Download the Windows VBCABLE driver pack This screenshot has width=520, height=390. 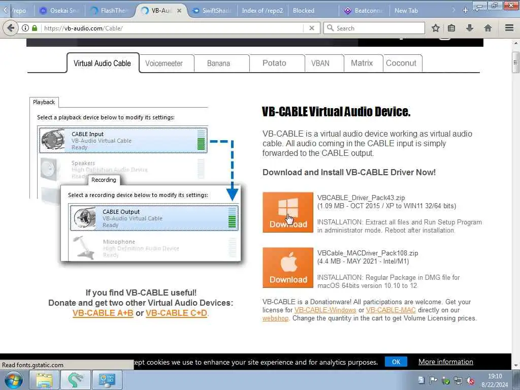(288, 212)
